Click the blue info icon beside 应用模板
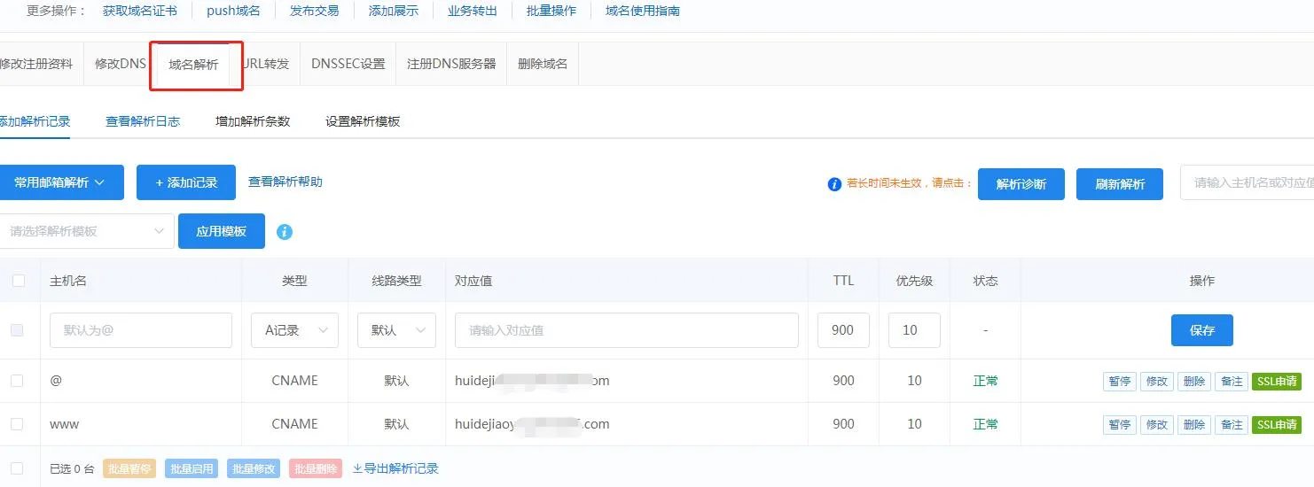Screen dimensions: 1314x487 (x=284, y=232)
